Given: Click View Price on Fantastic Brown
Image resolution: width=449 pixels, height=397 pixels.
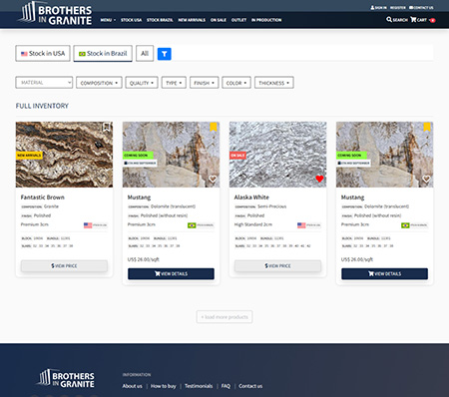Looking at the screenshot, I should click(64, 266).
